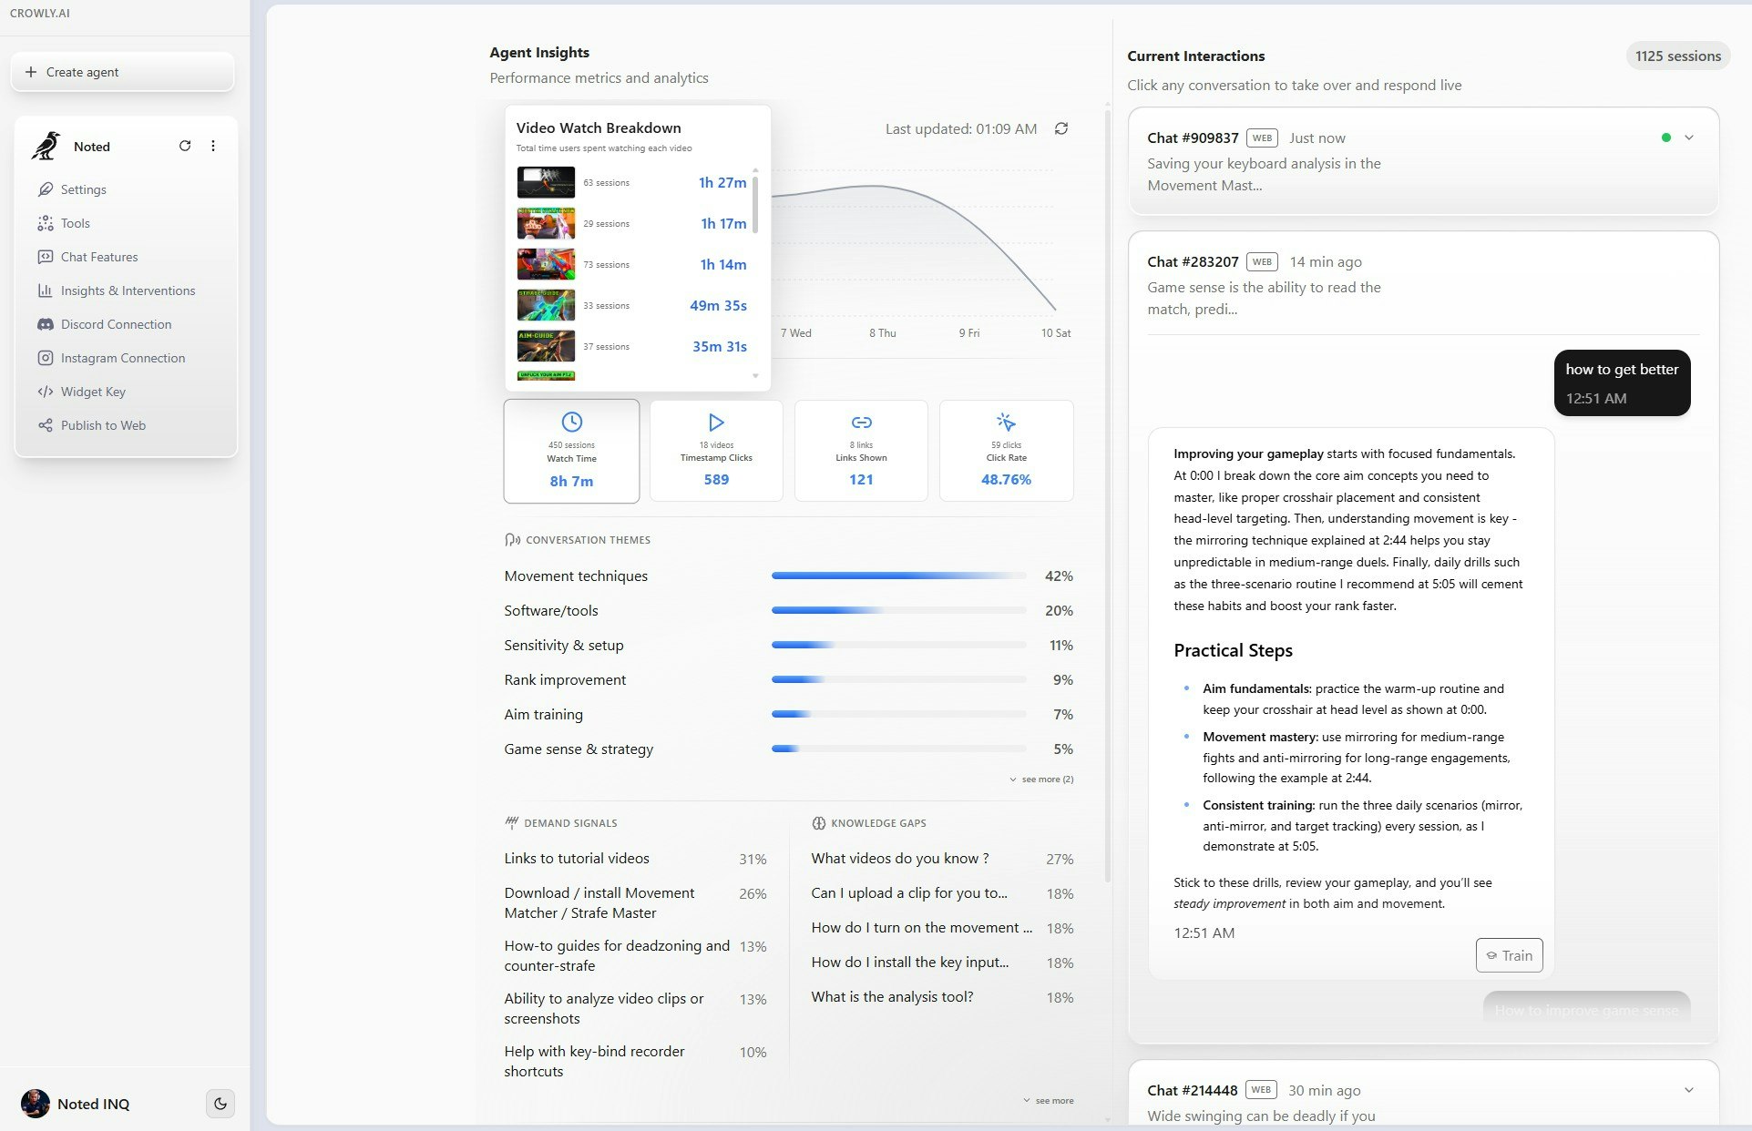
Task: Click the first video thumbnail with 63 sessions
Action: pyautogui.click(x=546, y=182)
